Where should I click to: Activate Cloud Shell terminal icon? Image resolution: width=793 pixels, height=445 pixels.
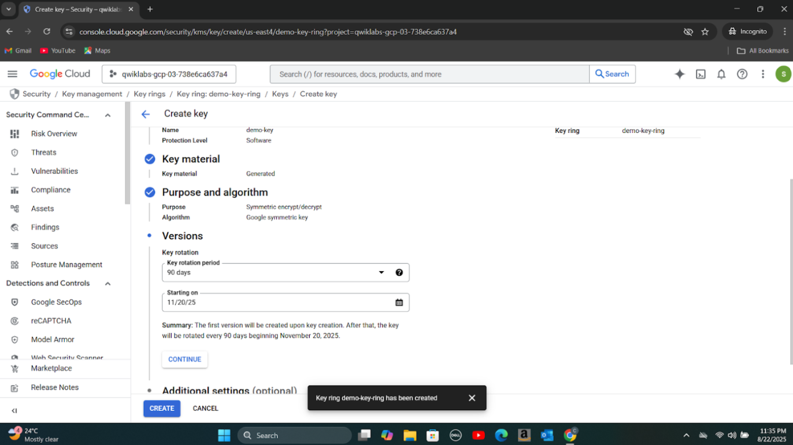tap(701, 74)
